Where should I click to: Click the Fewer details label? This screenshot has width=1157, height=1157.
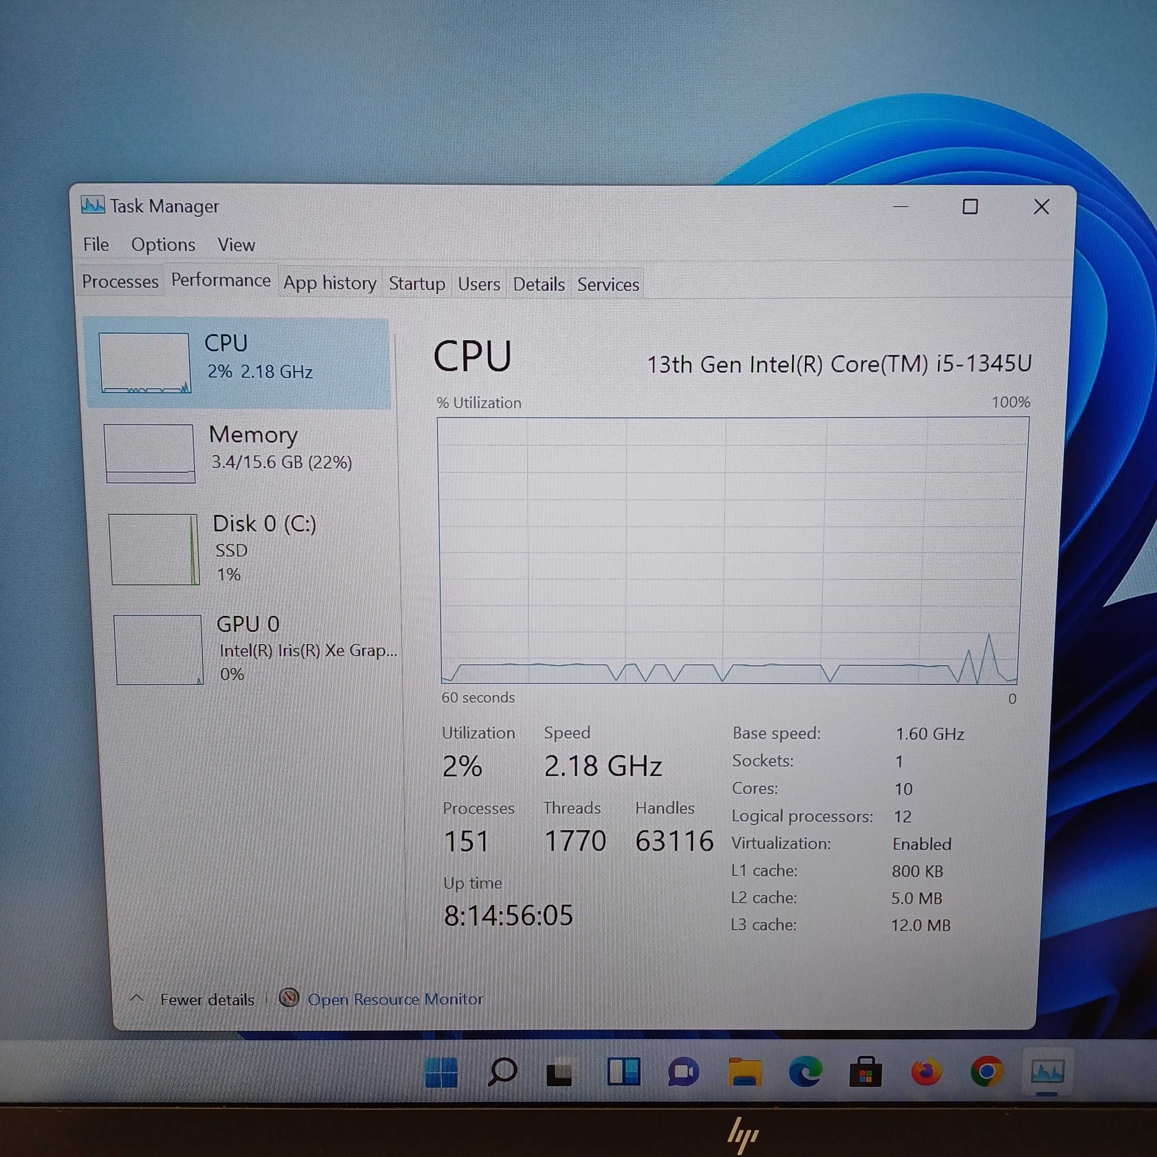coord(207,1000)
